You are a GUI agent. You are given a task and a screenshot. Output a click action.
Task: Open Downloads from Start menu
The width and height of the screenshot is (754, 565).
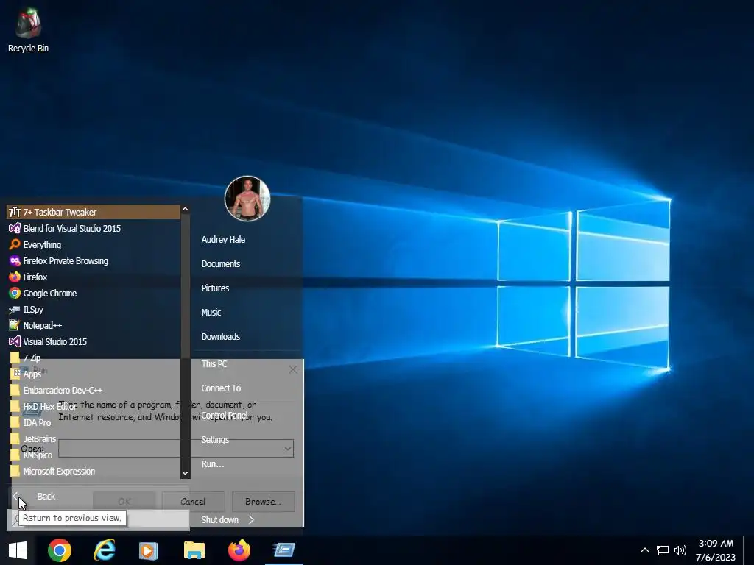coord(221,336)
